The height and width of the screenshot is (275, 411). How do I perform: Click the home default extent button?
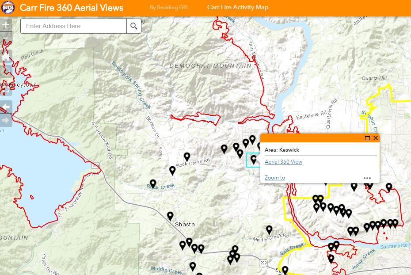click(6, 57)
